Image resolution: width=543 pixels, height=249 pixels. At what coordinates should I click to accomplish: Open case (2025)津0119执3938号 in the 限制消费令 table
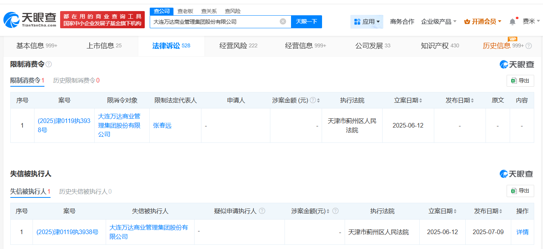[x=64, y=125]
